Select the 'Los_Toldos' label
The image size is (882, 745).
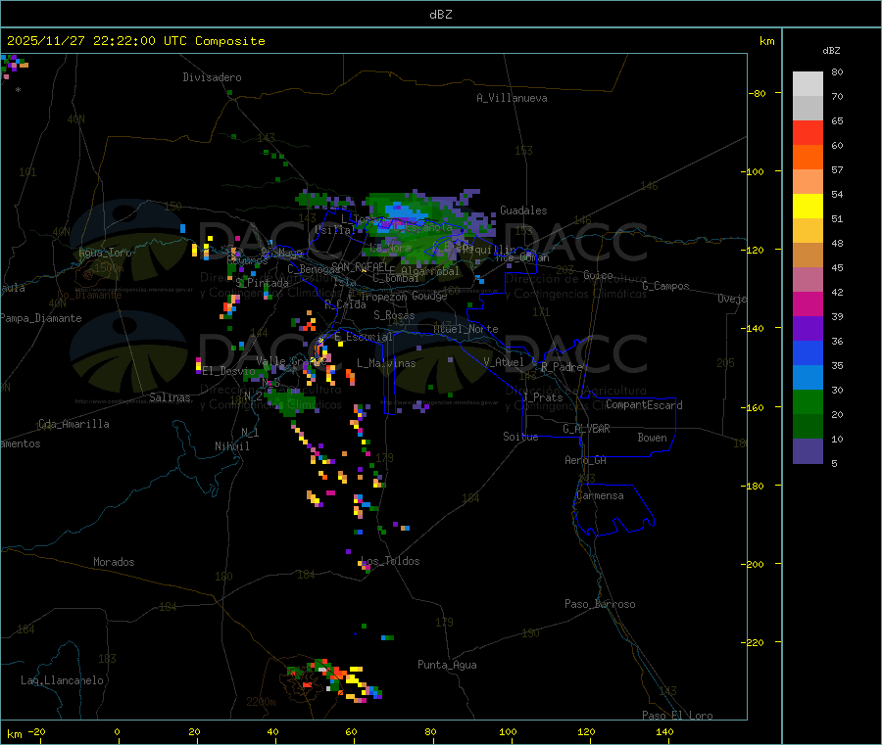pyautogui.click(x=390, y=561)
